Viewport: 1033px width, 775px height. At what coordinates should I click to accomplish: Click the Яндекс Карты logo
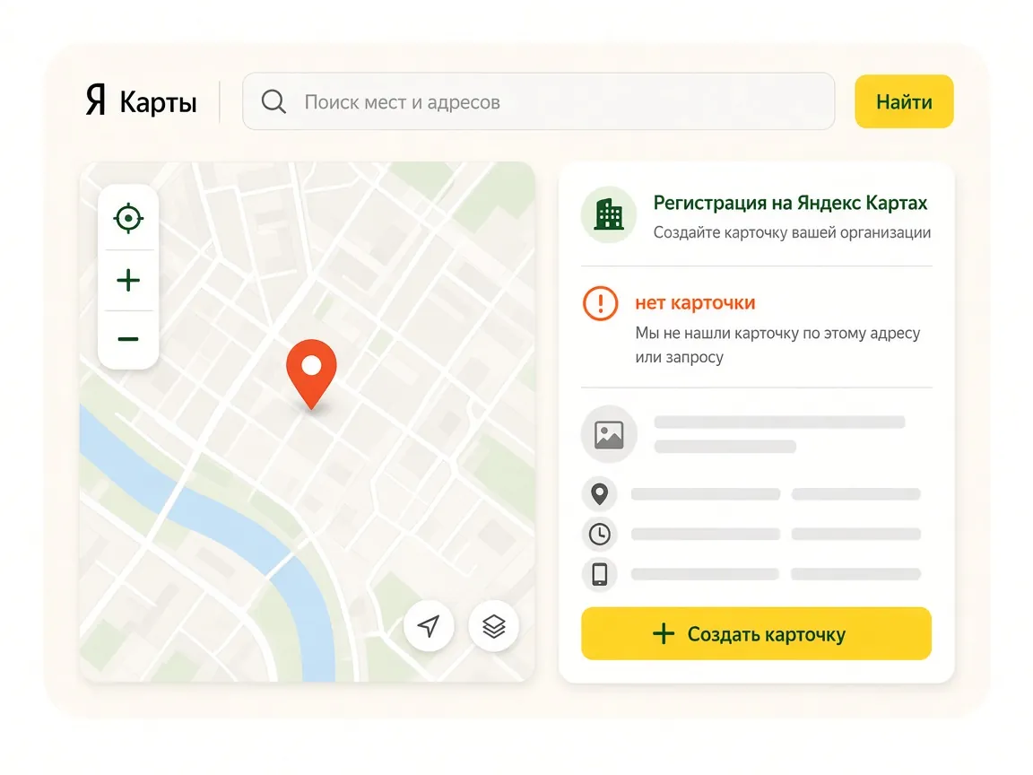tap(141, 101)
